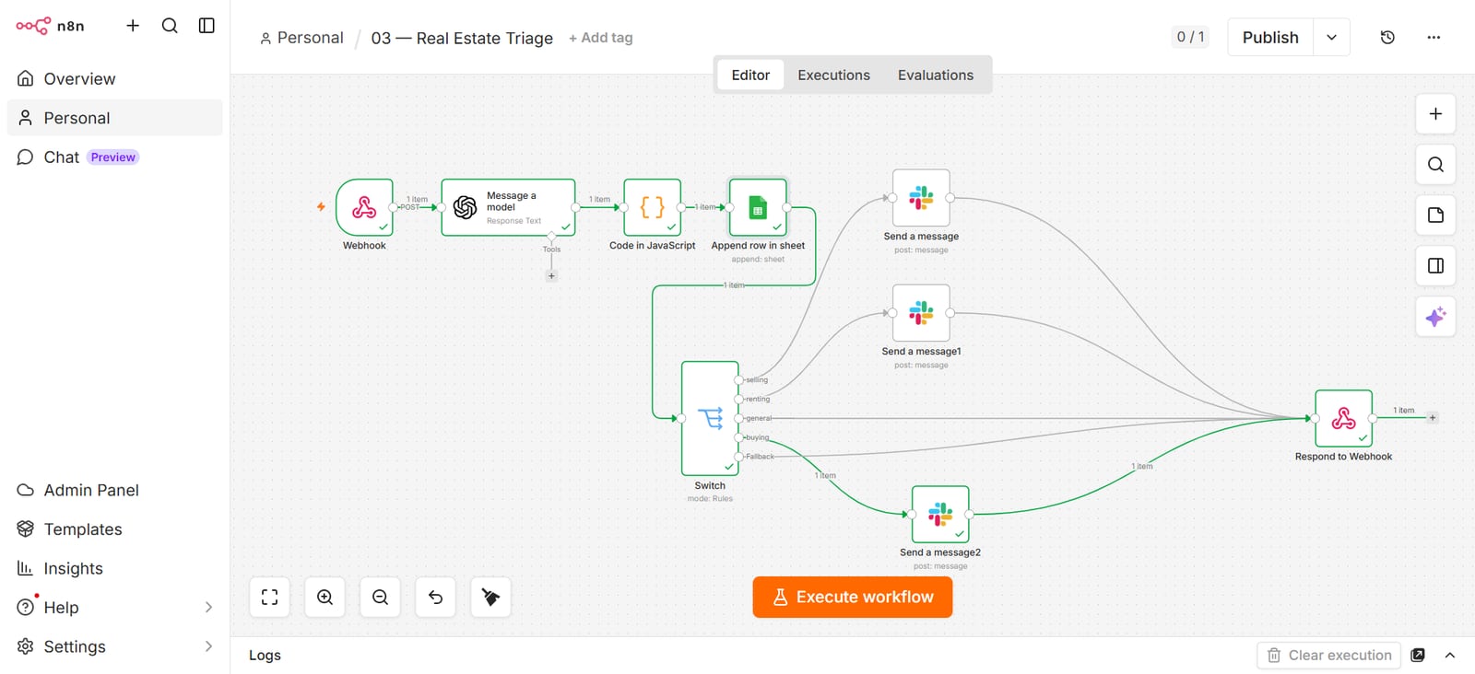Add tool to Message a model node
This screenshot has height=674, width=1475.
click(x=551, y=276)
